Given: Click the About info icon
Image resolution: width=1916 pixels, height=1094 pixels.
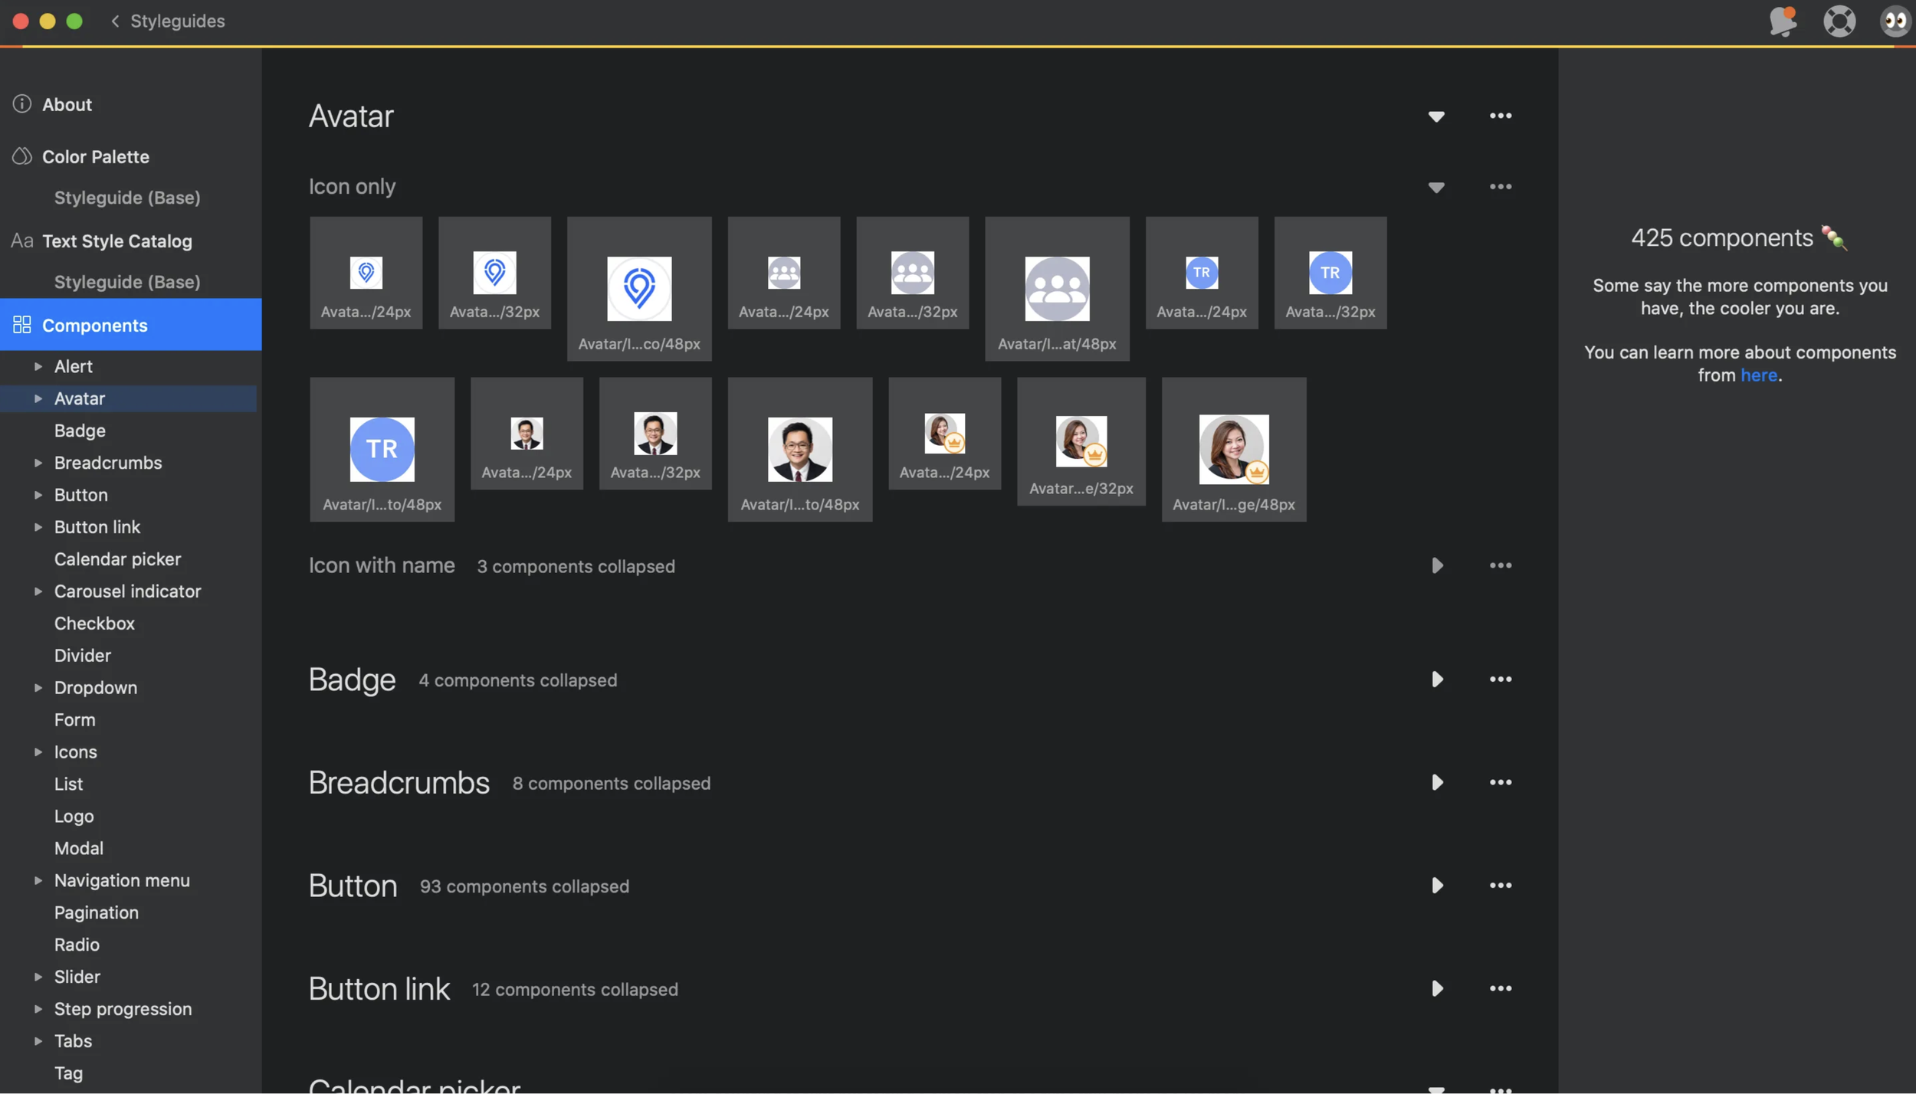Looking at the screenshot, I should [x=22, y=104].
